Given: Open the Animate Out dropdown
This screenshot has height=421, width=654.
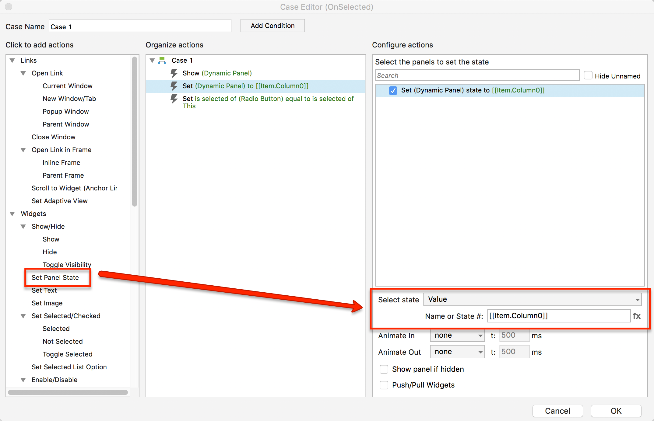Looking at the screenshot, I should 457,352.
